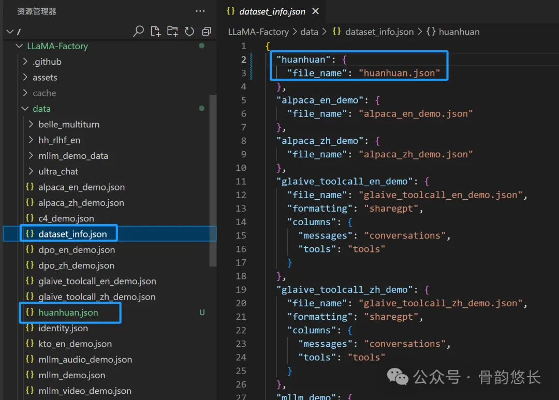This screenshot has height=400, width=559.
Task: Expand the mllm_demo_data folder
Action: coord(31,155)
